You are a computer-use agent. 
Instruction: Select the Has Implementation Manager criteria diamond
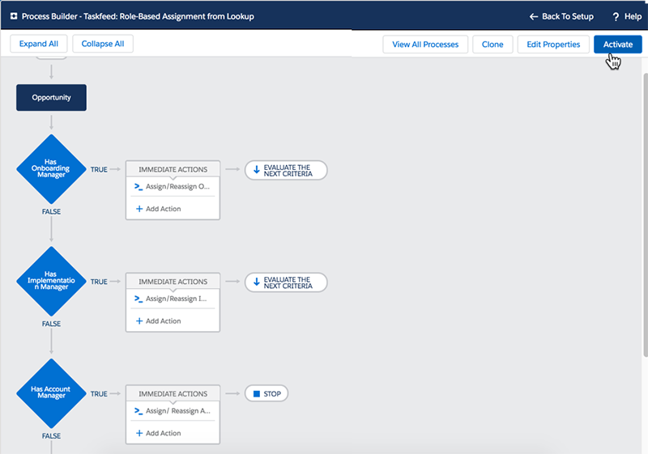(x=51, y=282)
